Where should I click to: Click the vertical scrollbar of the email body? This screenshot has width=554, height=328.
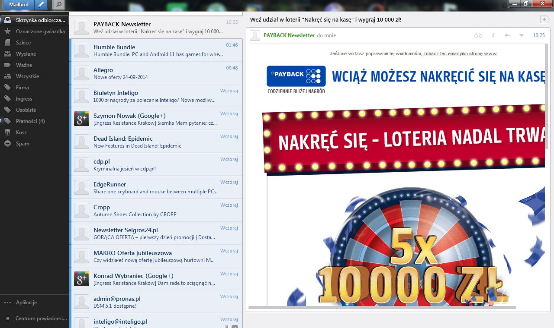point(547,96)
